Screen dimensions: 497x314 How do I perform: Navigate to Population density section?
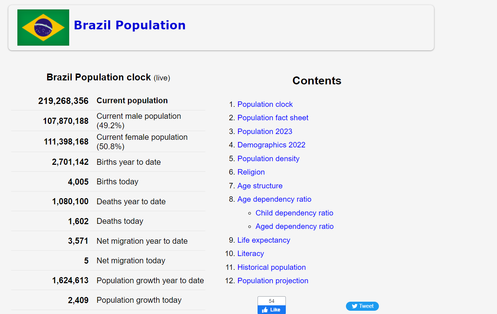pos(268,159)
